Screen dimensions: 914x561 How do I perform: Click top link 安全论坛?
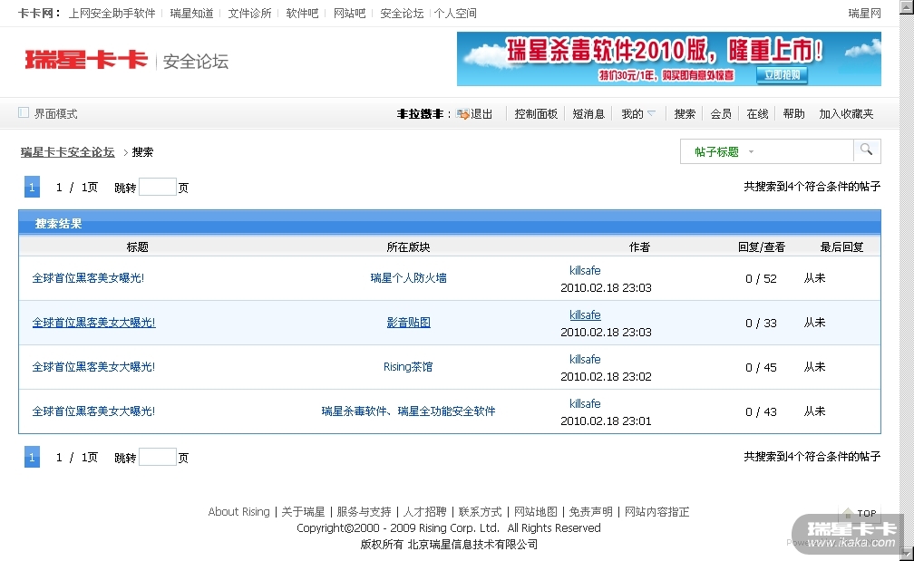[402, 13]
